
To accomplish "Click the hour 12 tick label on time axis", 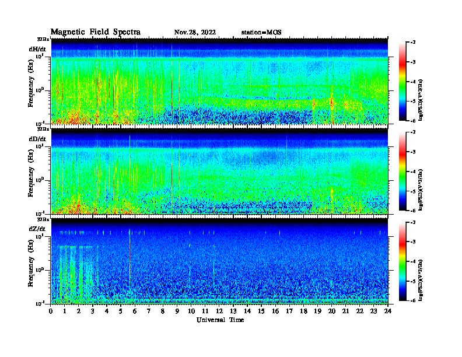I will (x=219, y=311).
